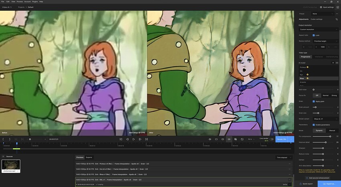Open preset options three-dot menu
The height and width of the screenshot is (187, 341).
(337, 14)
